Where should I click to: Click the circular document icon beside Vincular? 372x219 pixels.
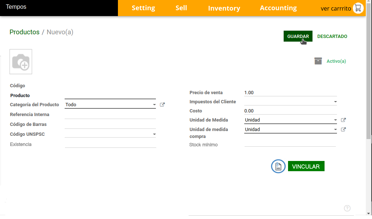tap(278, 166)
